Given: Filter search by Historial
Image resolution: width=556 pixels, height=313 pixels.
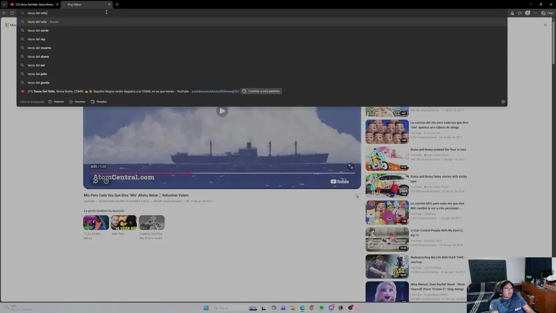Looking at the screenshot, I should [56, 102].
